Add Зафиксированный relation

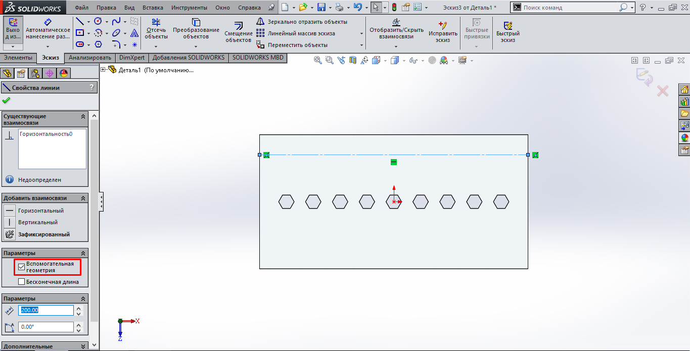[38, 234]
